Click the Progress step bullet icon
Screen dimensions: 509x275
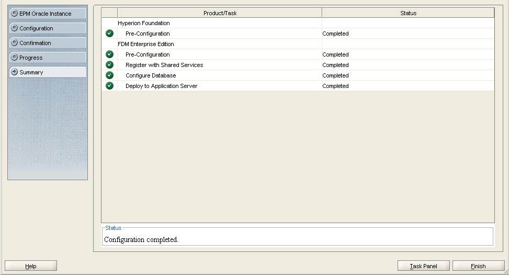pos(14,57)
